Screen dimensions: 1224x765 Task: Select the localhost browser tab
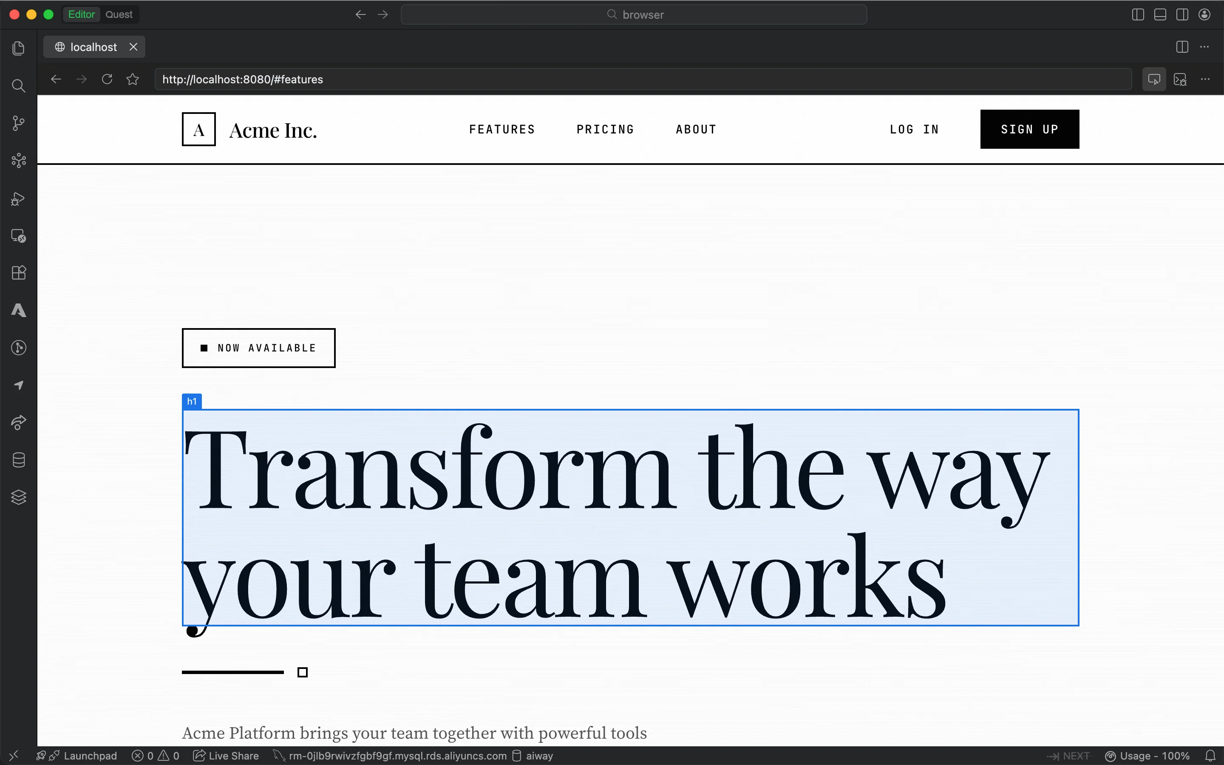(93, 47)
